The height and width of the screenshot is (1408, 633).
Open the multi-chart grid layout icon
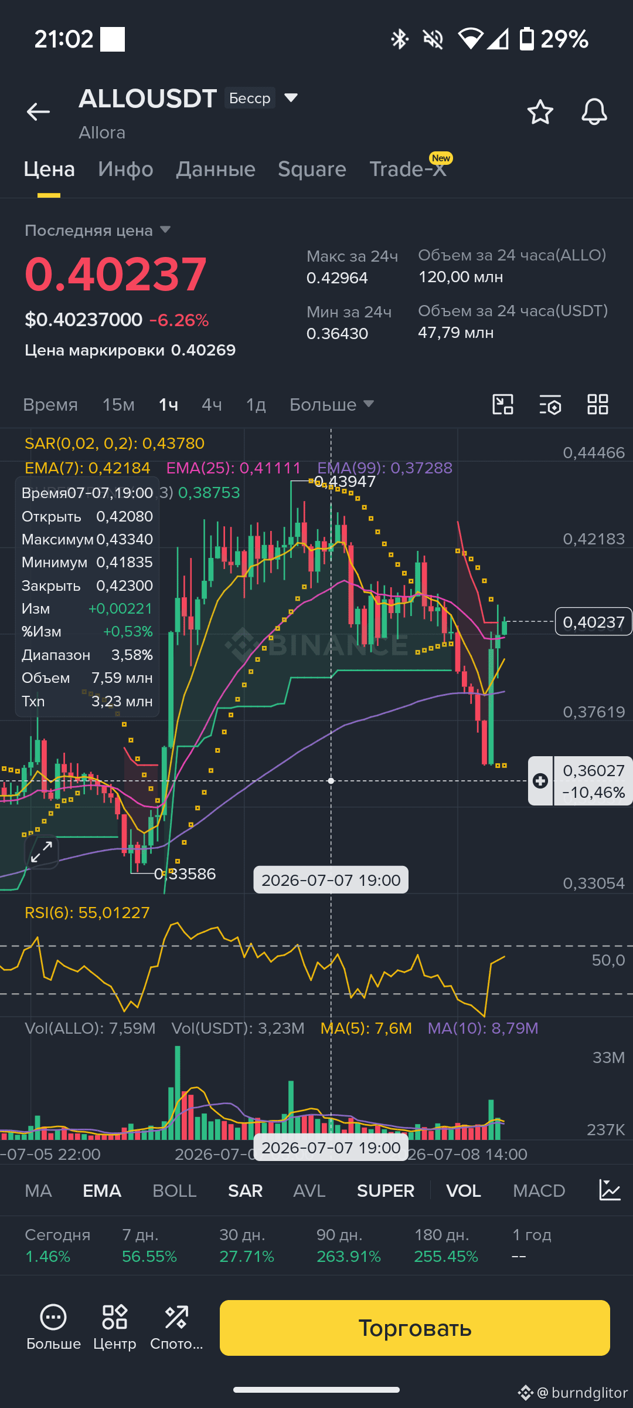tap(598, 404)
